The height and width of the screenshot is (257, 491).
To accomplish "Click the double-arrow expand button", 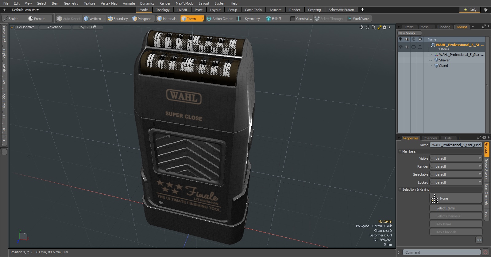I will pos(479,240).
